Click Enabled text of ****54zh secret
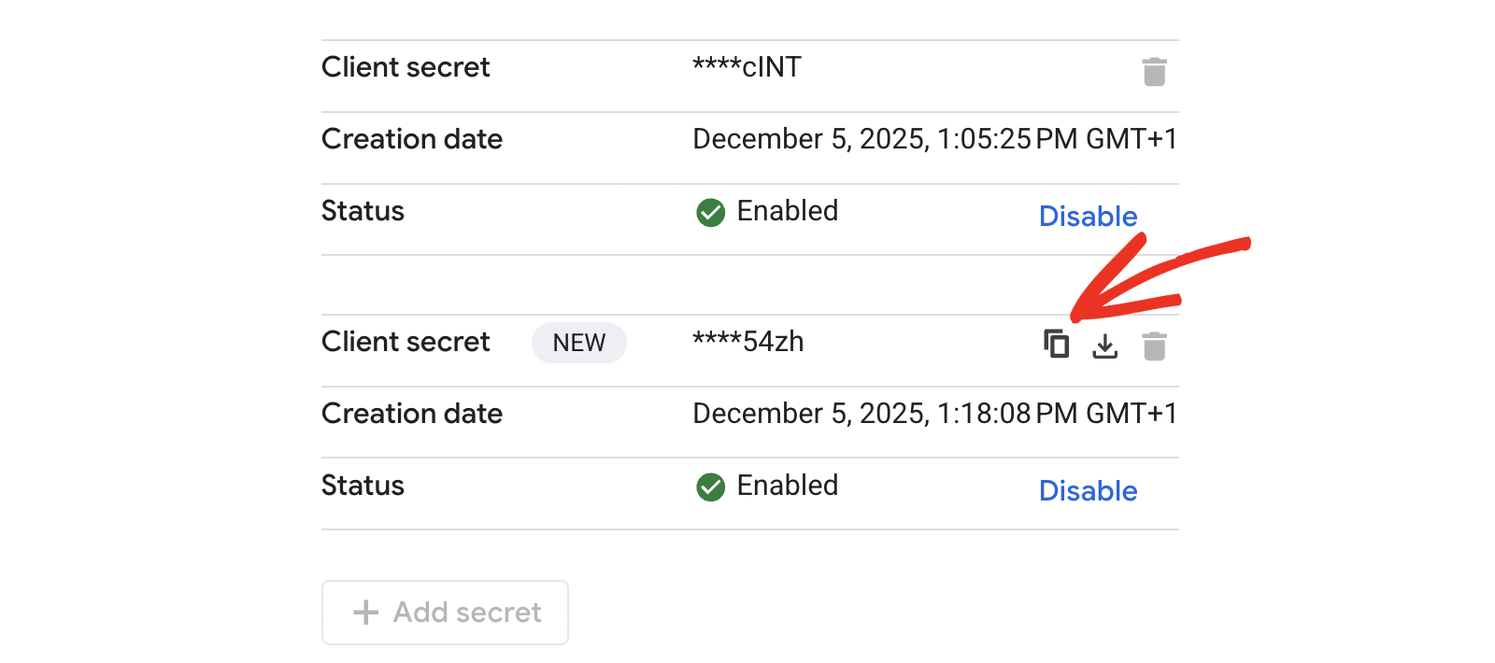 [x=787, y=486]
